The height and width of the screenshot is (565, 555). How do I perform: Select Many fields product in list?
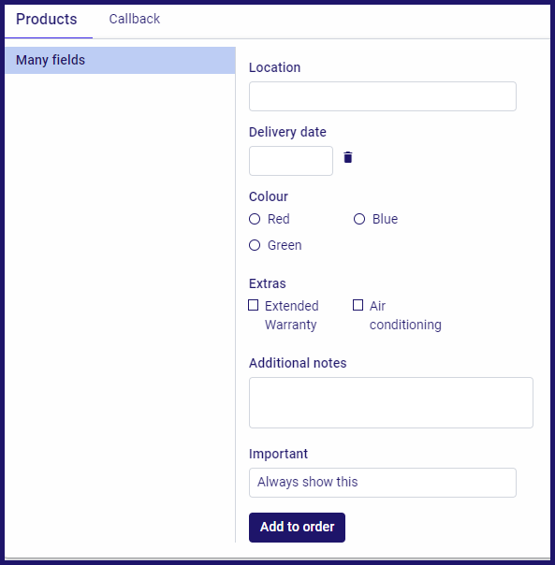pyautogui.click(x=120, y=60)
